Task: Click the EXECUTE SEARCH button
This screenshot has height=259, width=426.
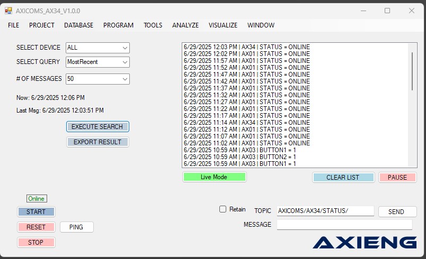Action: [x=97, y=126]
